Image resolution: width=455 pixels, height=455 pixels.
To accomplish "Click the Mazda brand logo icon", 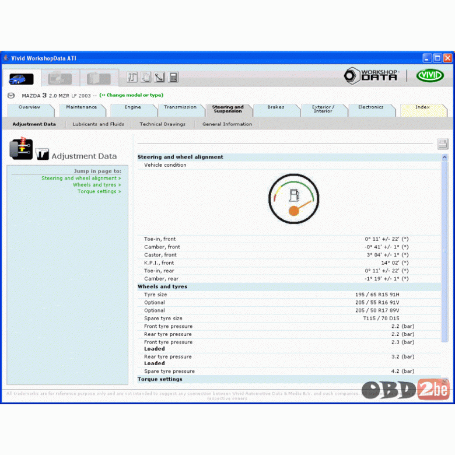I will click(x=11, y=96).
